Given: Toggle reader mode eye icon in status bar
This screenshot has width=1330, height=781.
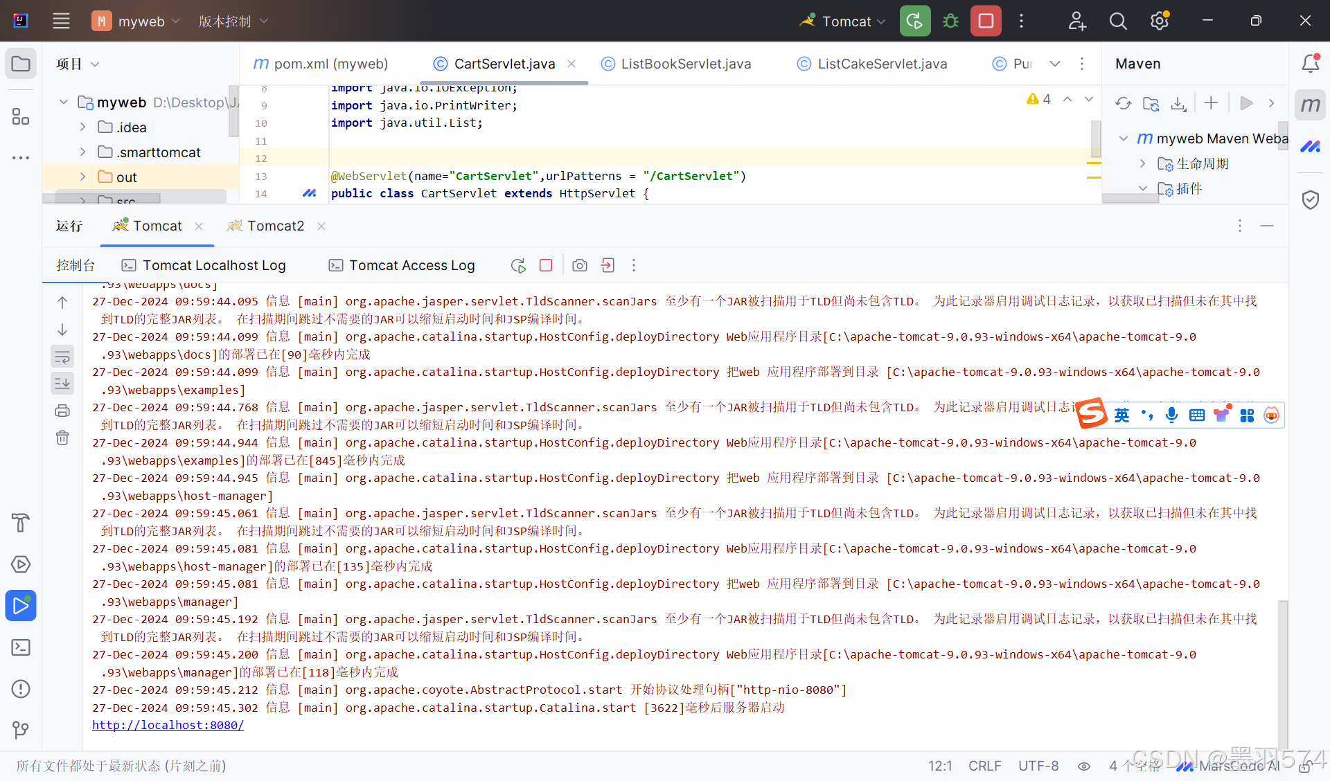Looking at the screenshot, I should point(1084,766).
